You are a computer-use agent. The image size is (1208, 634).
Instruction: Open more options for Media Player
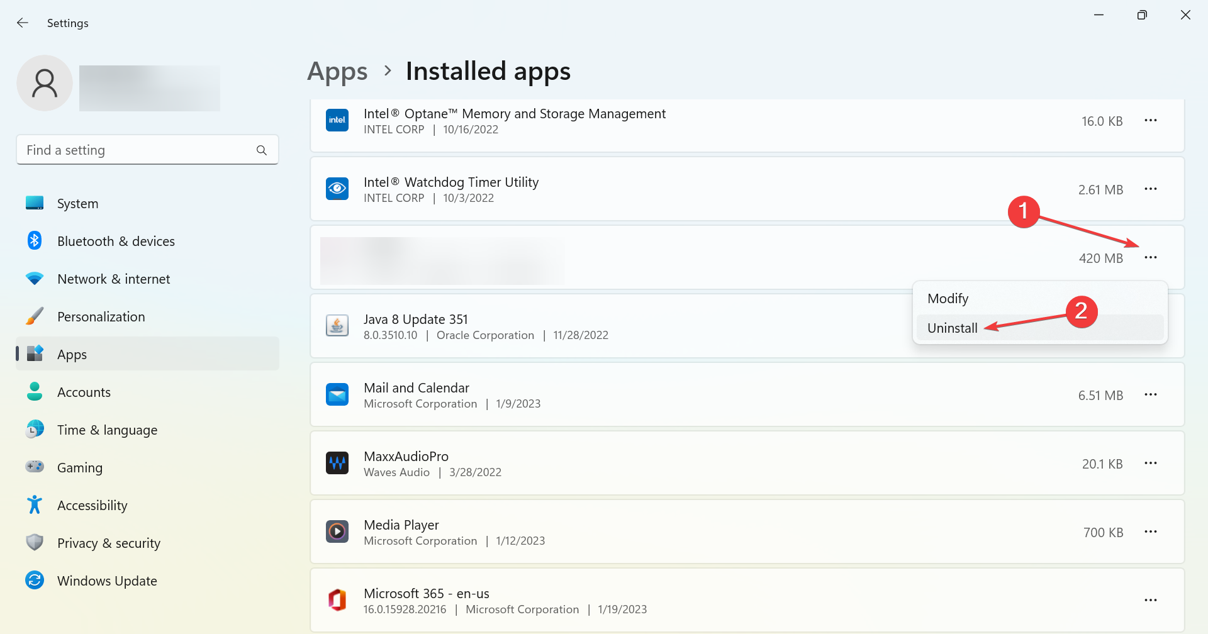click(1151, 531)
